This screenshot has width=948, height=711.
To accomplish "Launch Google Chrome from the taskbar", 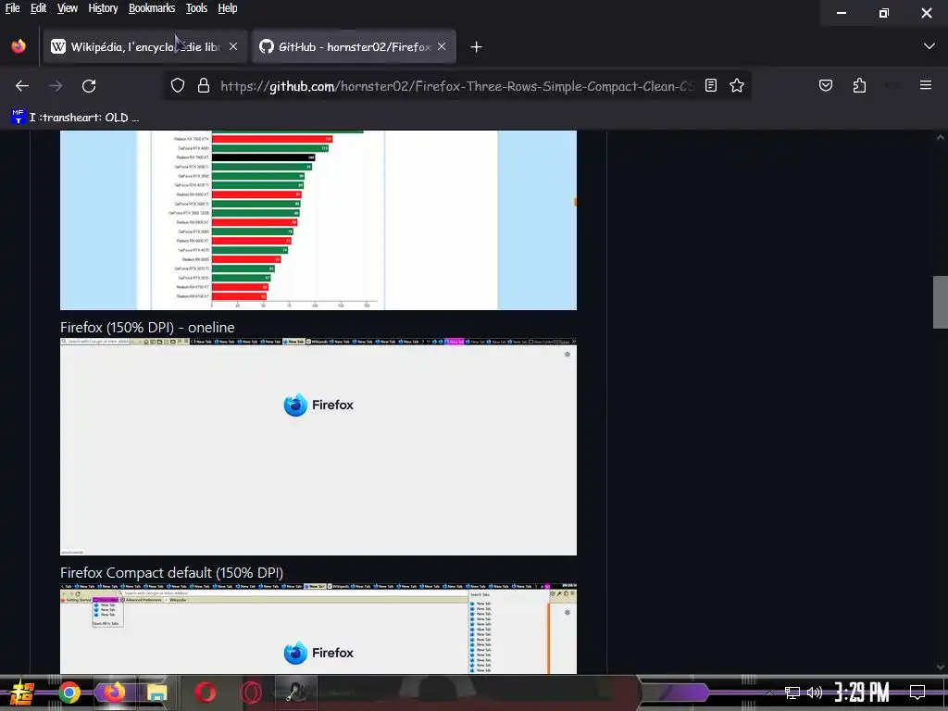I will point(69,692).
